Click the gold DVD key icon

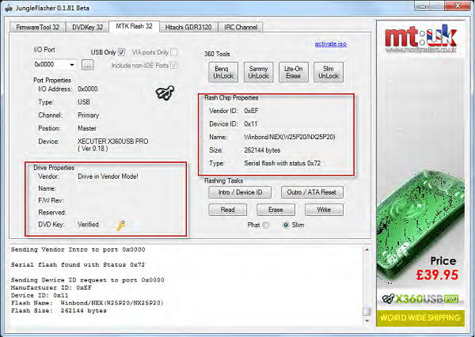[x=120, y=225]
